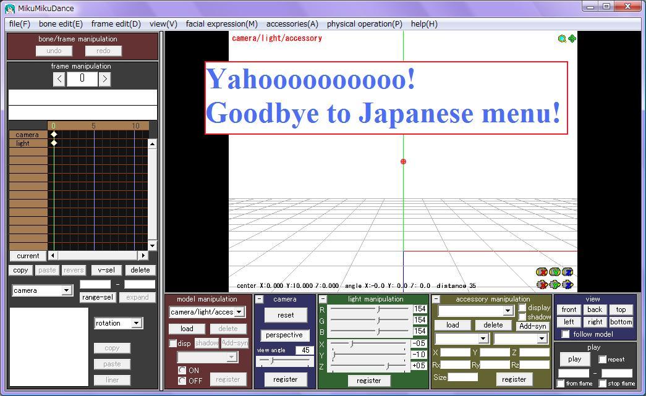This screenshot has height=396, width=646.
Task: Select the camera keyframe diamond at frame 0
Action: [54, 134]
